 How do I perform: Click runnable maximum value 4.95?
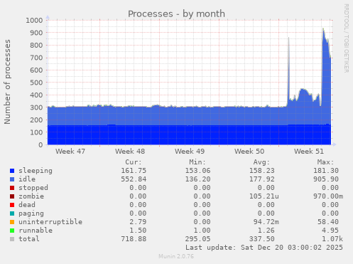click(x=330, y=231)
